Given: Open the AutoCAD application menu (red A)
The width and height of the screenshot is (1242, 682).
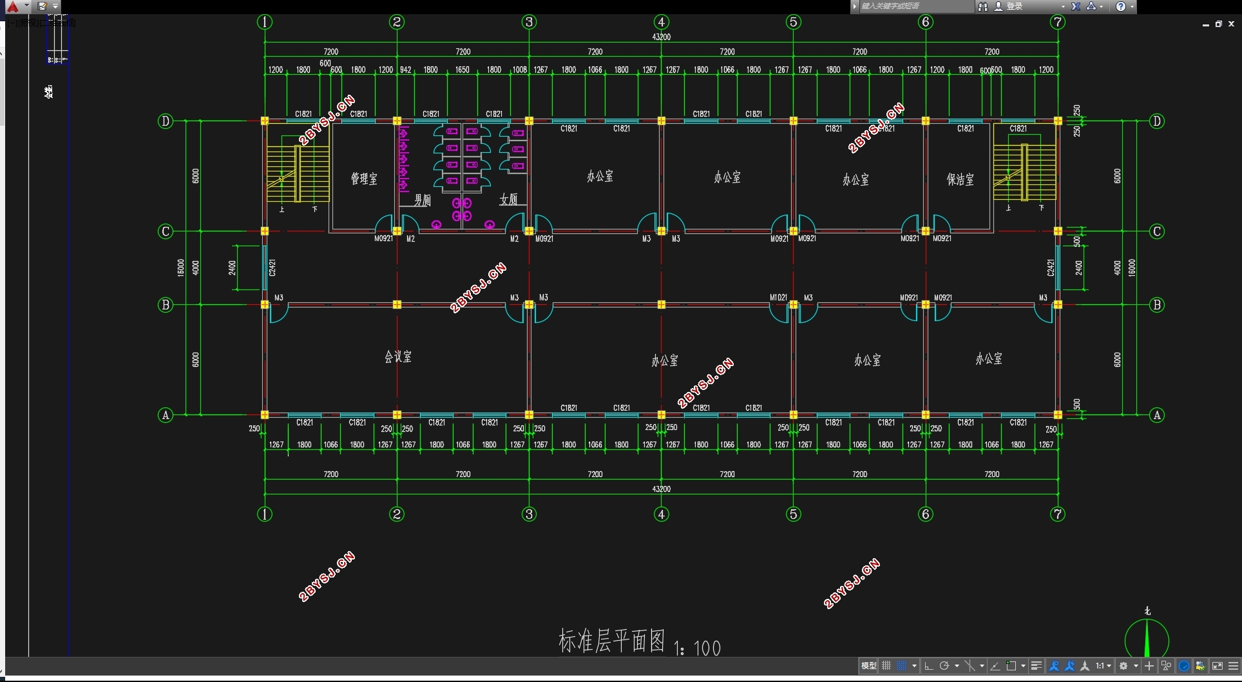Looking at the screenshot, I should pyautogui.click(x=12, y=6).
